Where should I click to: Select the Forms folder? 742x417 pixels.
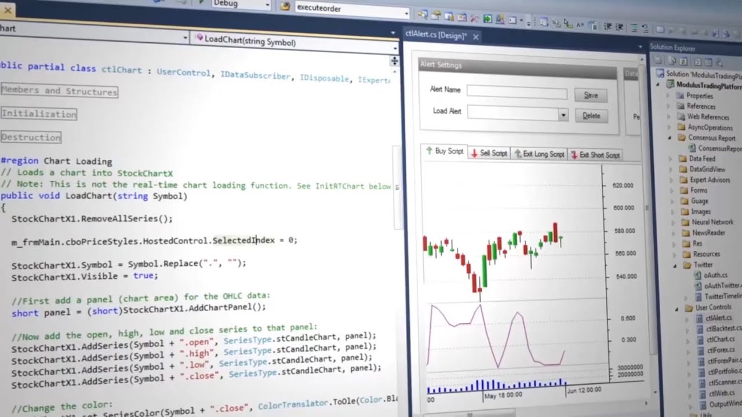click(699, 191)
